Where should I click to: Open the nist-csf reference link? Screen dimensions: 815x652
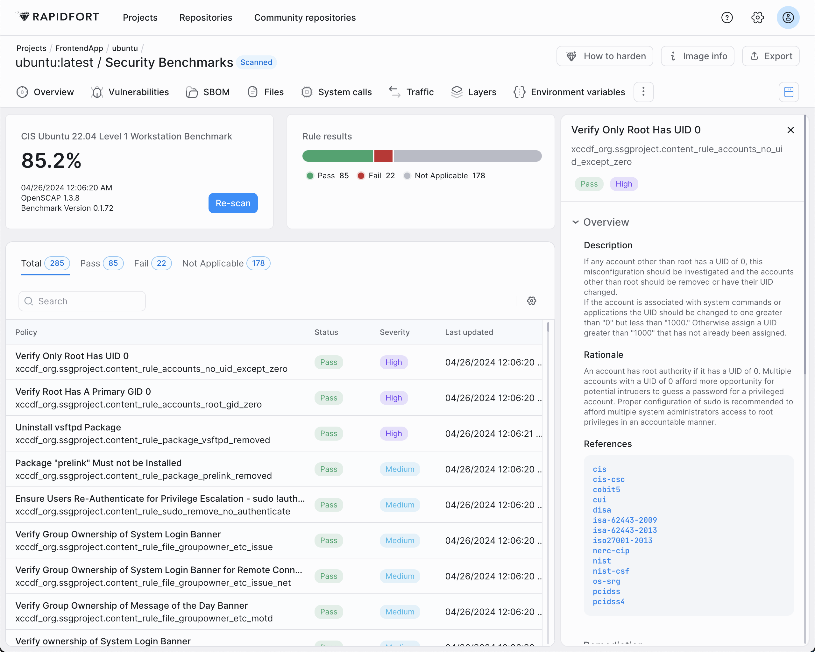point(611,571)
